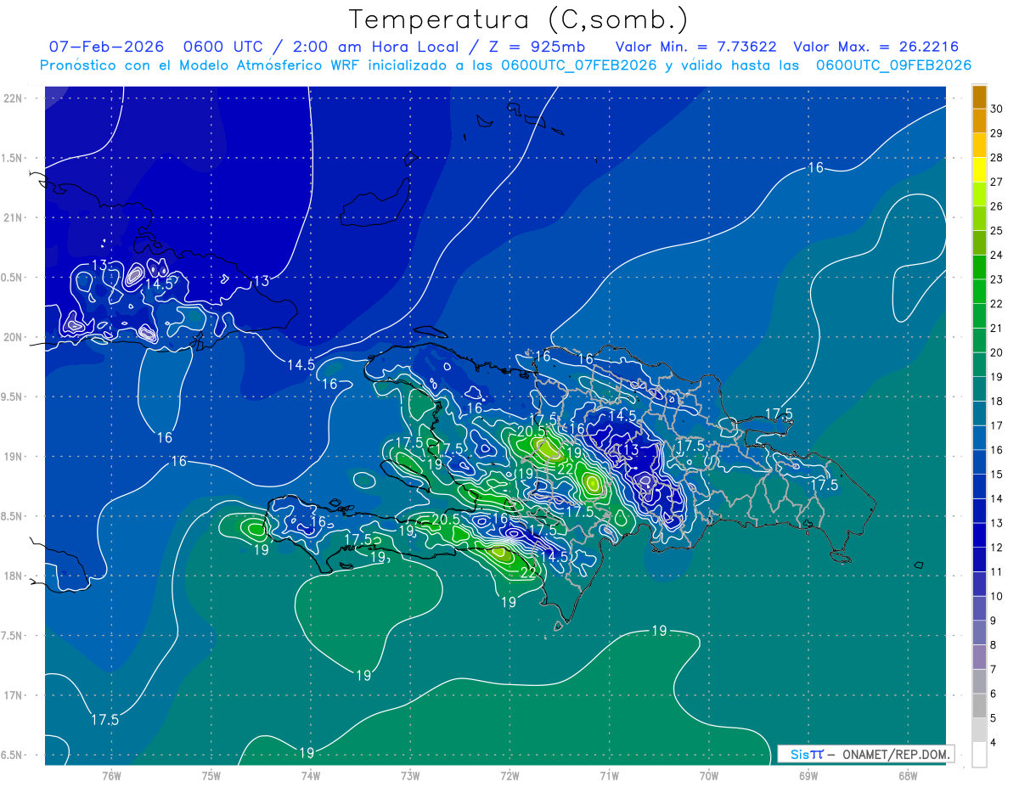Image resolution: width=1019 pixels, height=787 pixels.
Task: Click the "17.5" contour label above the 76W axis label
Action: (104, 719)
